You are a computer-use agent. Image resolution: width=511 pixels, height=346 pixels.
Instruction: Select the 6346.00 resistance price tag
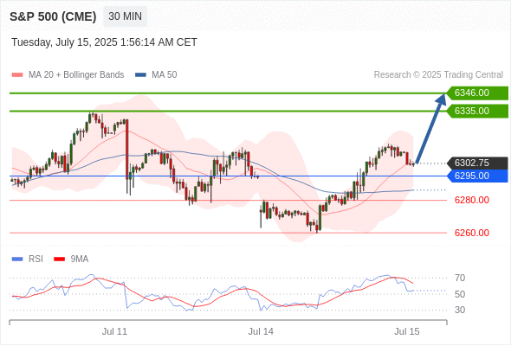(477, 93)
